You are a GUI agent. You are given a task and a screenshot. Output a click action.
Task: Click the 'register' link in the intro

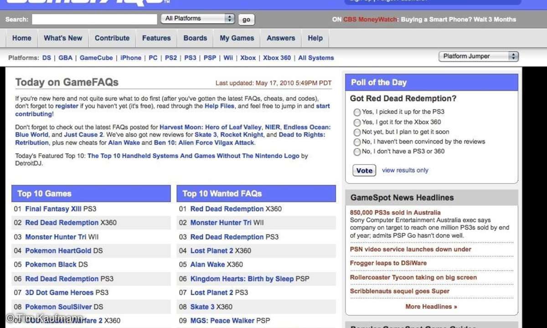click(x=67, y=106)
